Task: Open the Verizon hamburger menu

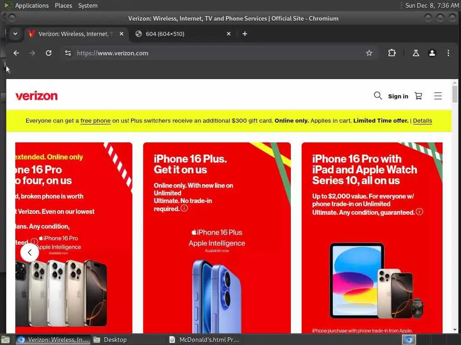Action: [438, 96]
